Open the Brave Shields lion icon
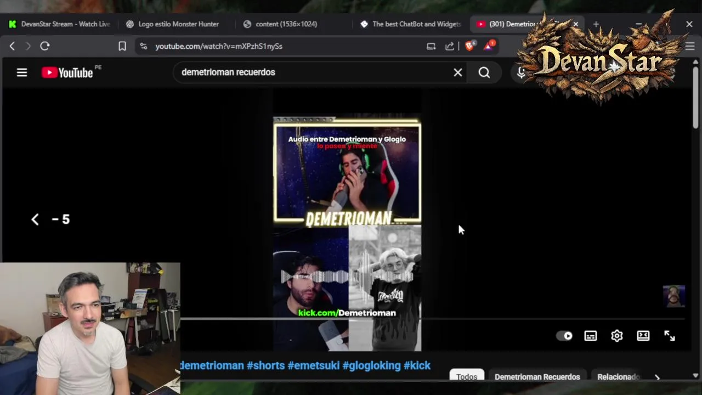Screen dimensions: 702x395 pyautogui.click(x=469, y=46)
